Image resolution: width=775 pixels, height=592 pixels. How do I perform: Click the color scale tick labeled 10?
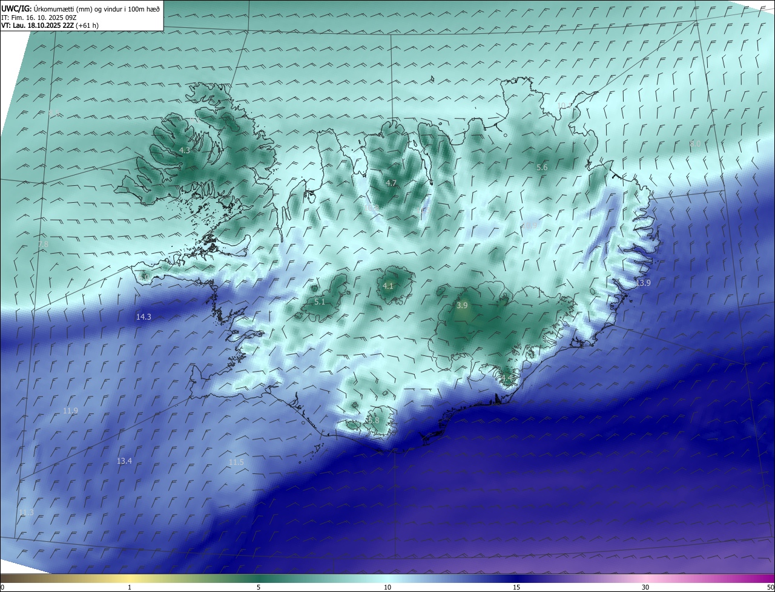(x=387, y=587)
